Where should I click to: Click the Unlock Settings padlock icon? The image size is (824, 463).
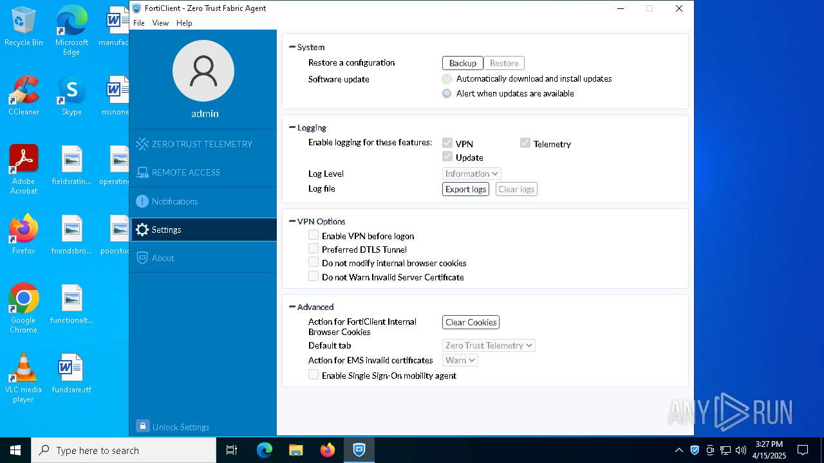pyautogui.click(x=143, y=426)
